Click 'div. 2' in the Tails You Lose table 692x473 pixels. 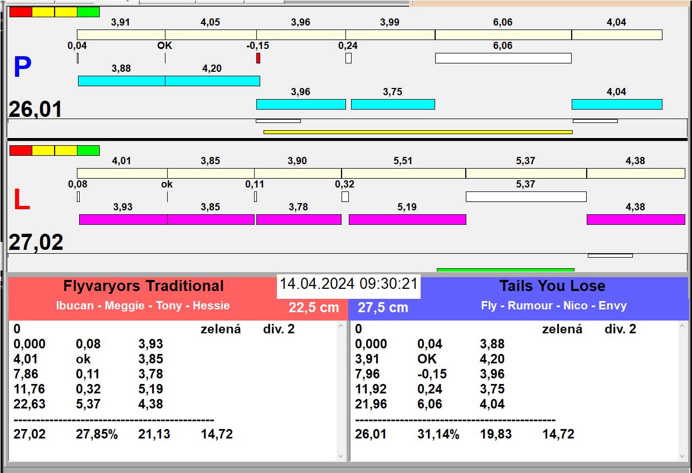pyautogui.click(x=621, y=329)
